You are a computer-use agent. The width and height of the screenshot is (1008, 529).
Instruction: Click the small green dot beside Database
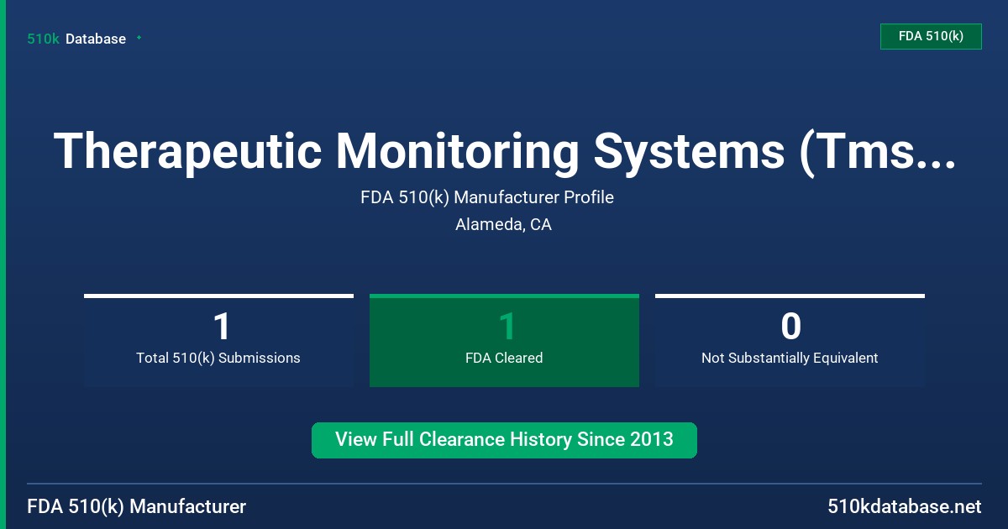(x=139, y=38)
